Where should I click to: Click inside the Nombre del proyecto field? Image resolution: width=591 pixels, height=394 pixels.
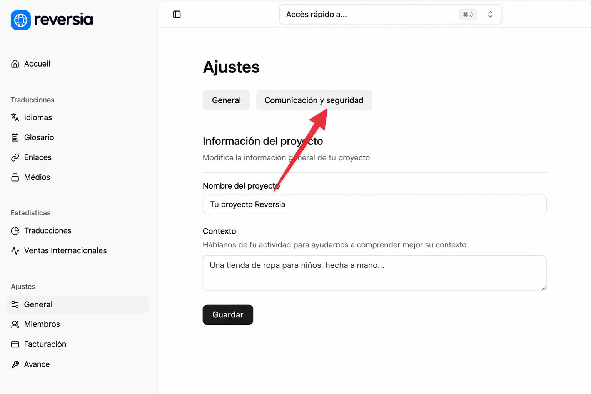pyautogui.click(x=374, y=204)
